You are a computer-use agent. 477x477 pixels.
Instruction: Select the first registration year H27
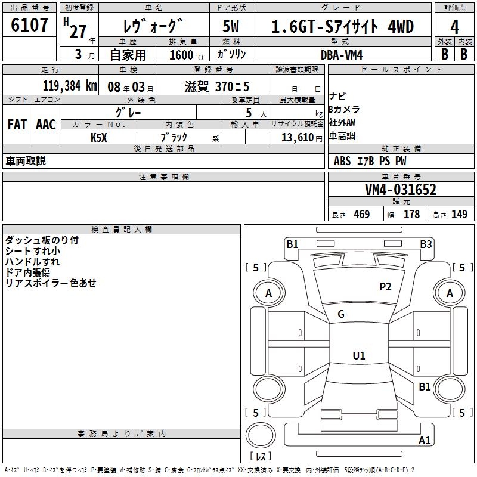[76, 29]
